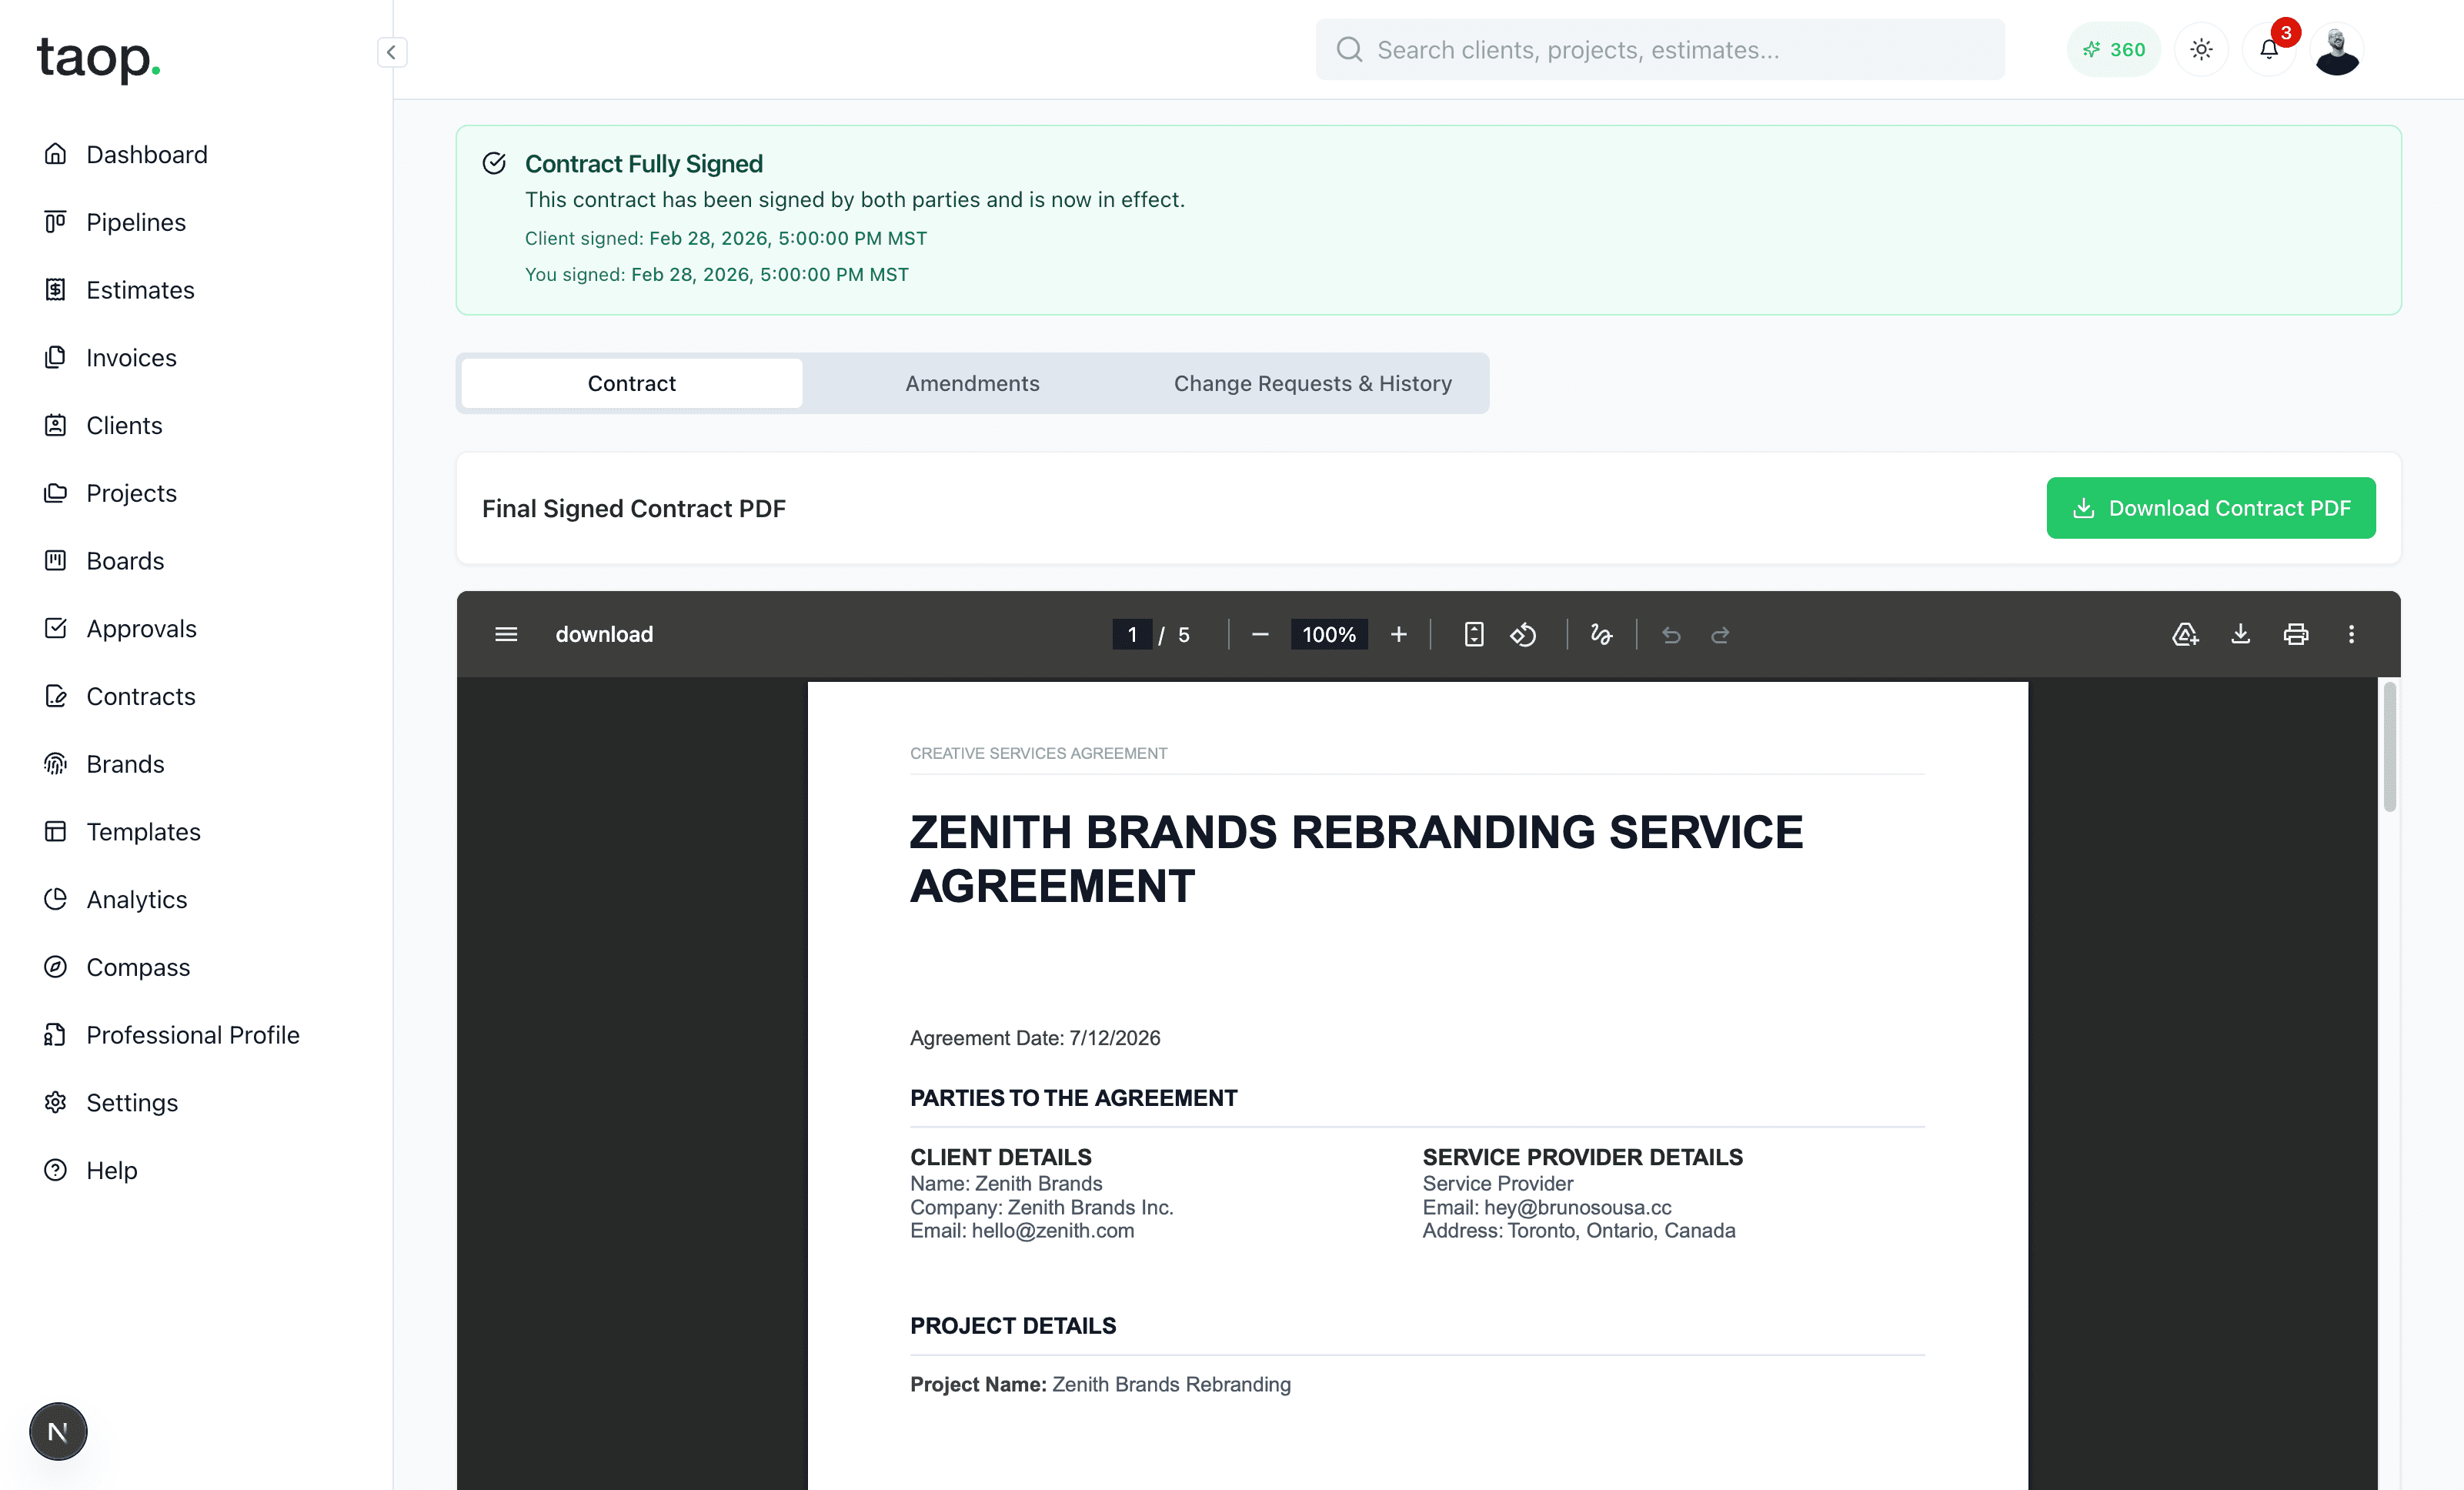Click the 'Final Signed Contract PDF' heading
Screen dimensions: 2464x1490
tap(634, 508)
